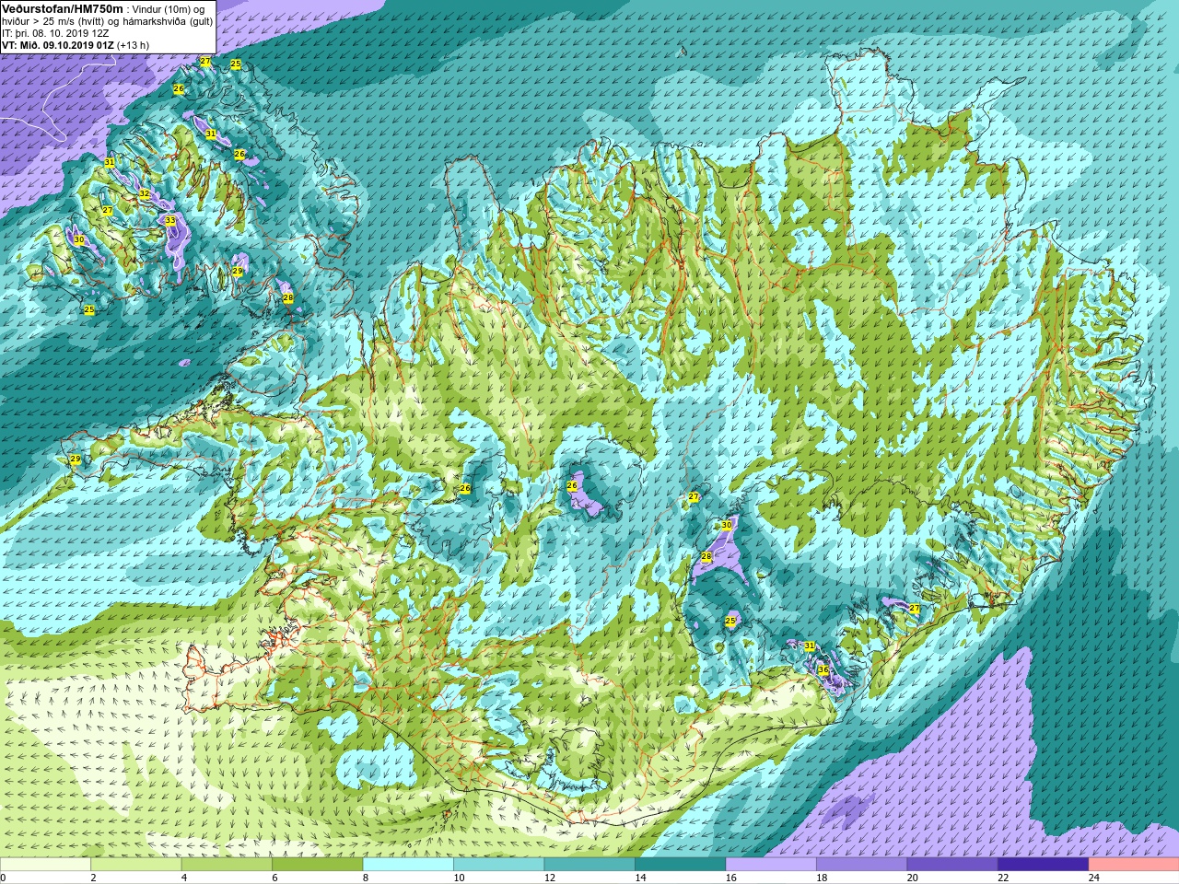Pick the 20–22 m/s deep violet legend swatch
1179x884 pixels.
point(952,865)
